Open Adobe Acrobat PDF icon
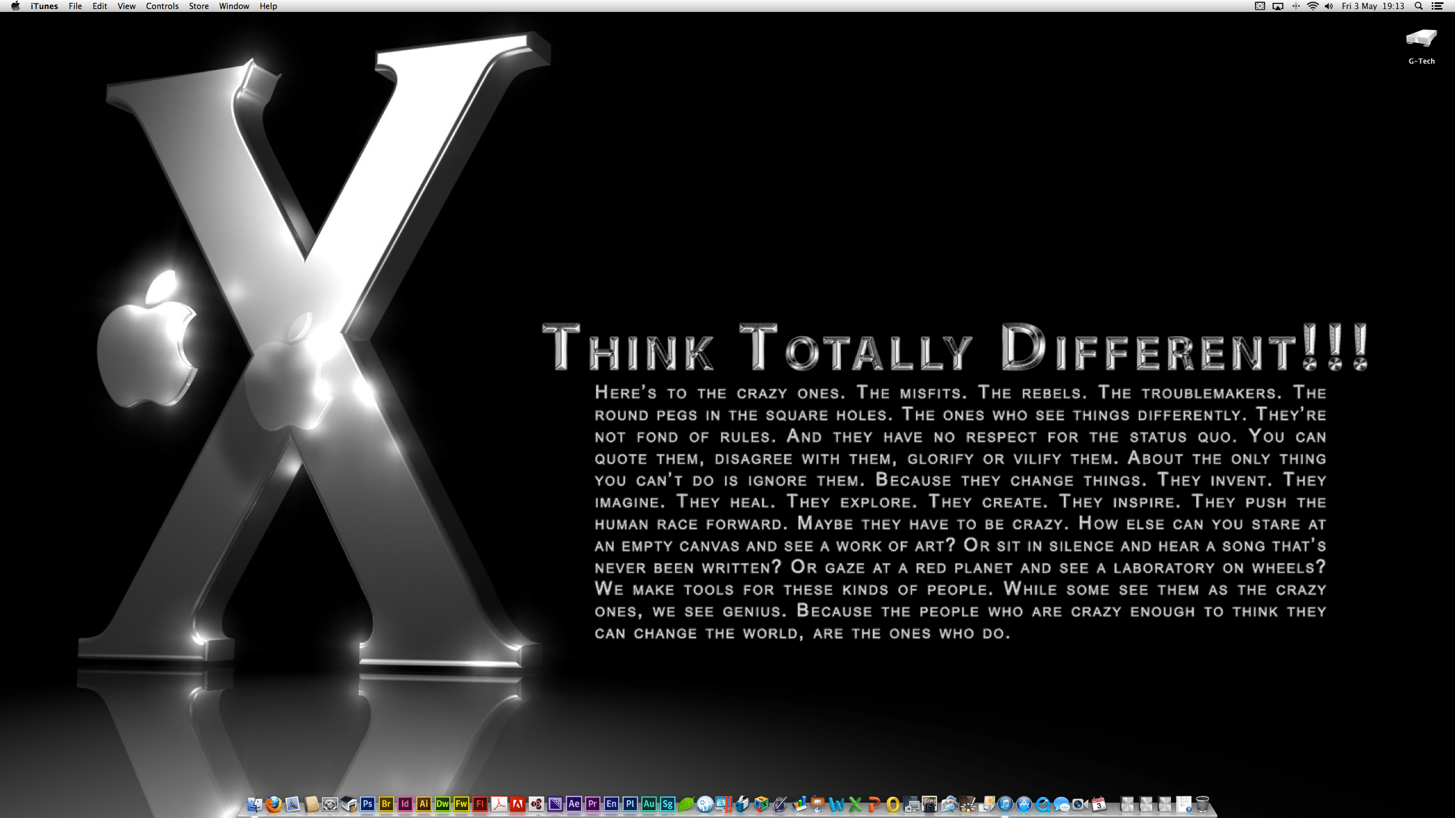1455x818 pixels. point(499,804)
